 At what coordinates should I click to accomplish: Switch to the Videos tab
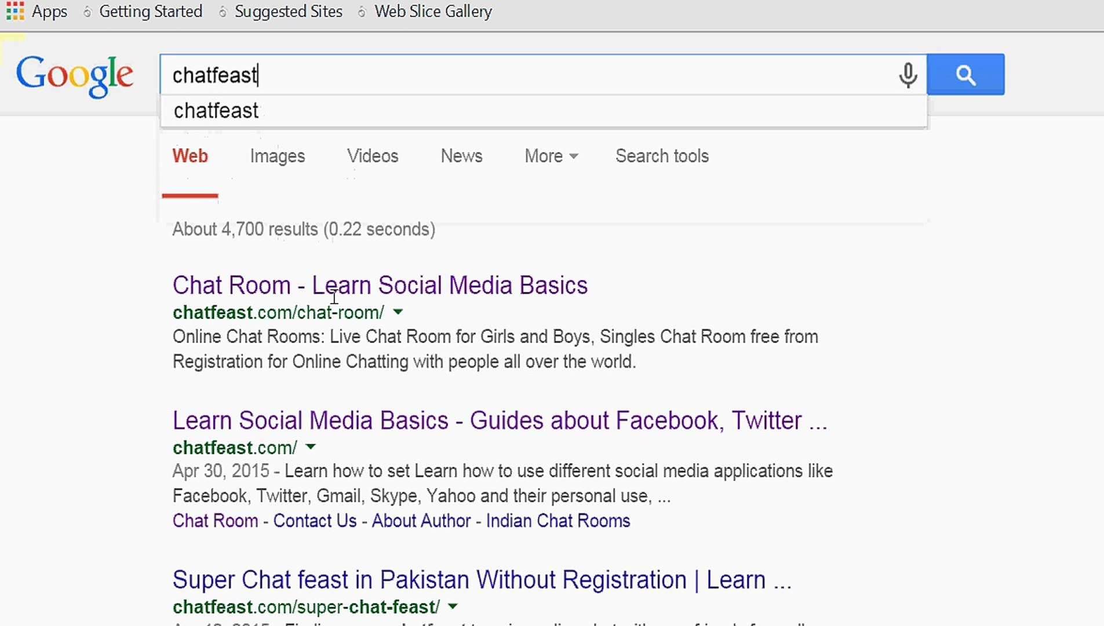point(373,156)
